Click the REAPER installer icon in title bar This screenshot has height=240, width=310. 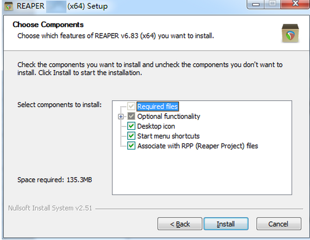coord(9,6)
